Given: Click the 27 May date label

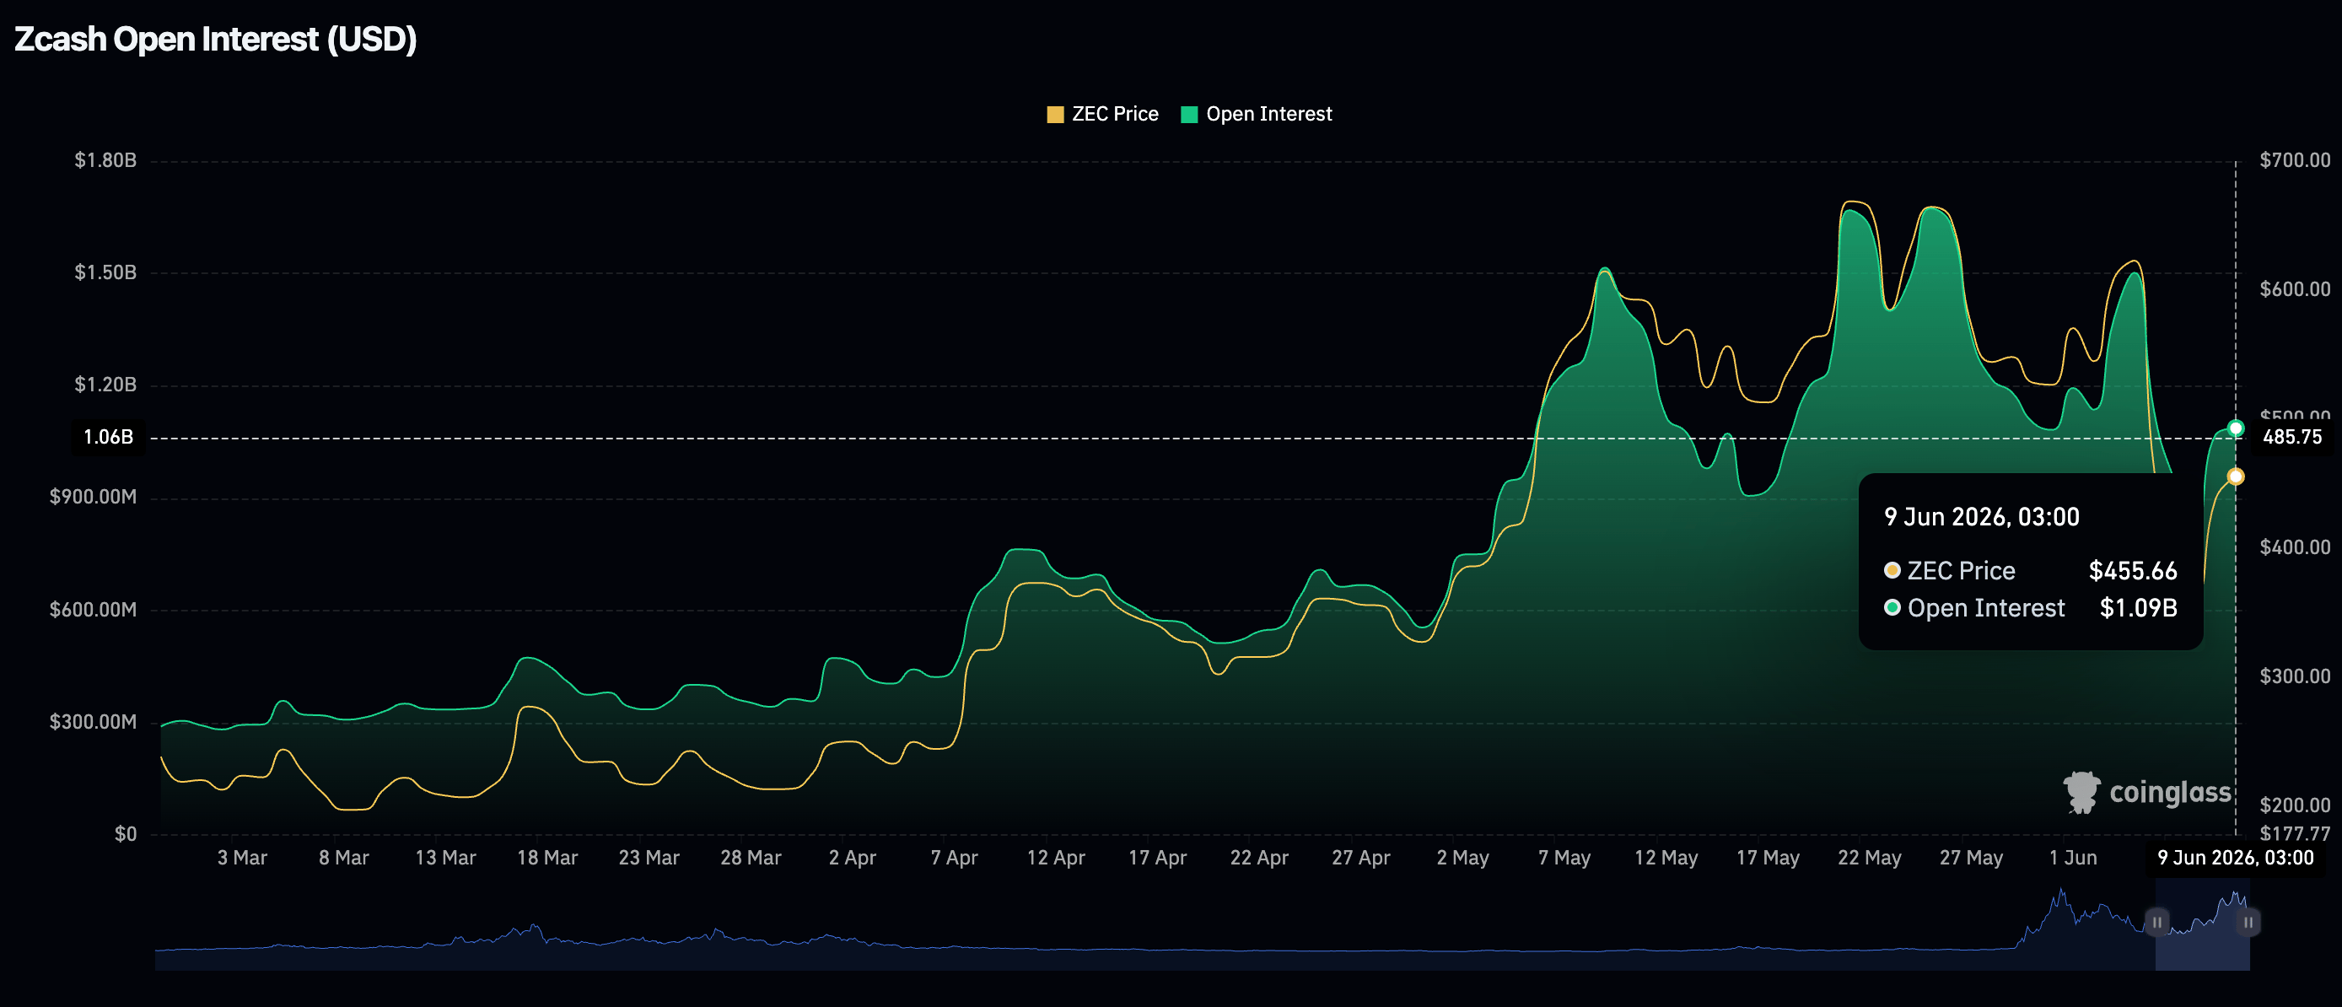Looking at the screenshot, I should [1971, 858].
